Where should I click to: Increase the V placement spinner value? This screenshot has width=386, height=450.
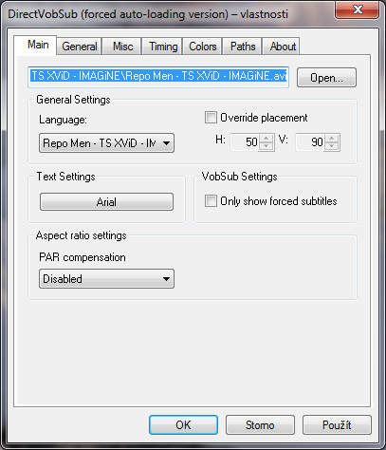click(332, 139)
